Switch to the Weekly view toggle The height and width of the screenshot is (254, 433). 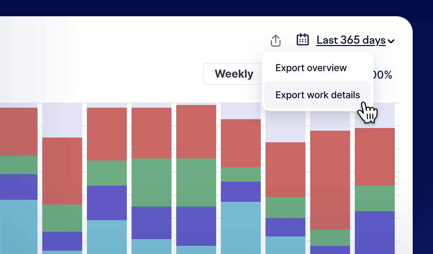[x=234, y=74]
